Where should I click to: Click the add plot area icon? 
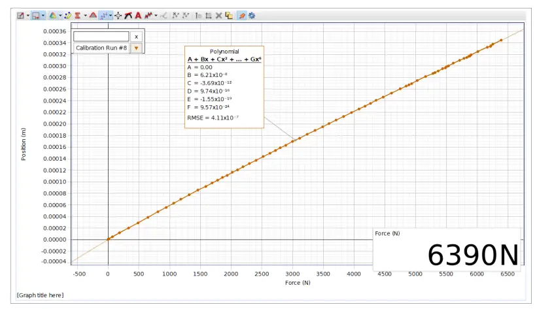click(209, 16)
